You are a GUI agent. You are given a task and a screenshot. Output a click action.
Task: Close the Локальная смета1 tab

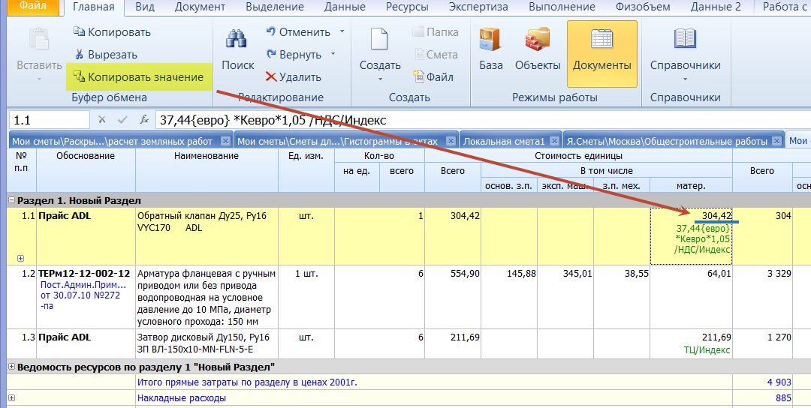(x=554, y=140)
